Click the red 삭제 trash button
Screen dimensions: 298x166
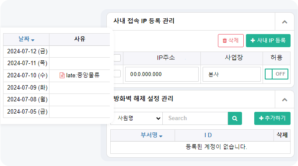tap(231, 41)
